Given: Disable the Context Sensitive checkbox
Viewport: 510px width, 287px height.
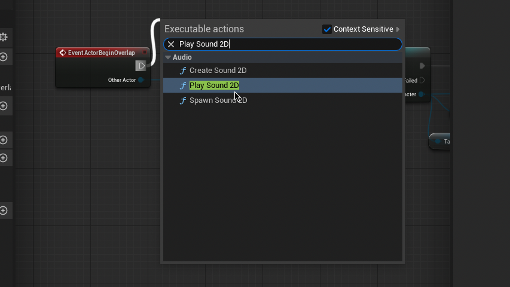Looking at the screenshot, I should [327, 29].
